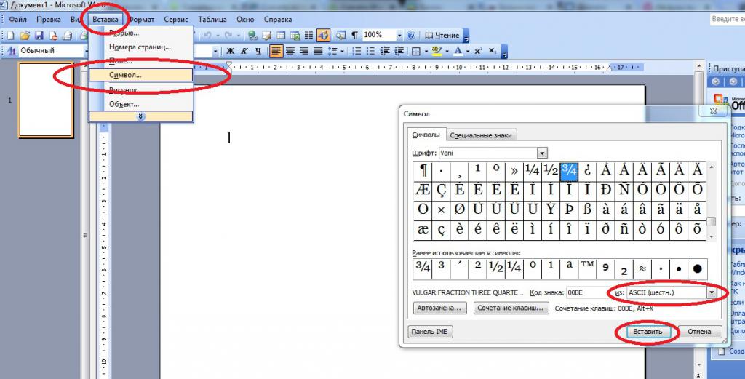745x379 pixels.
Task: Select the ¼ symbol in the grid
Action: pyautogui.click(x=533, y=172)
